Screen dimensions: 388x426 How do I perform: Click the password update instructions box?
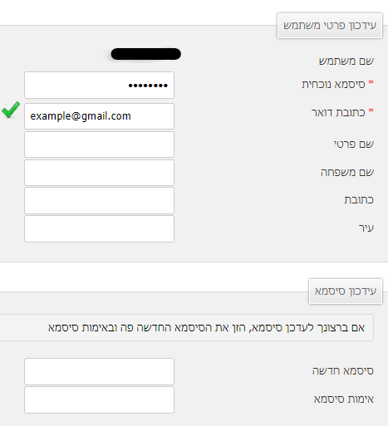(x=187, y=328)
